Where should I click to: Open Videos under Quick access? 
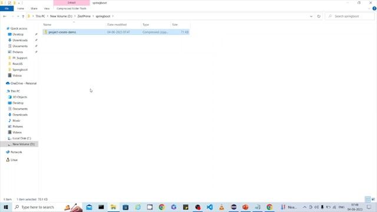tap(17, 75)
